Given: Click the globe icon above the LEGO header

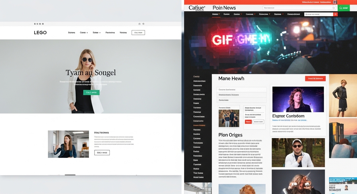Looking at the screenshot, I should coord(143,24).
